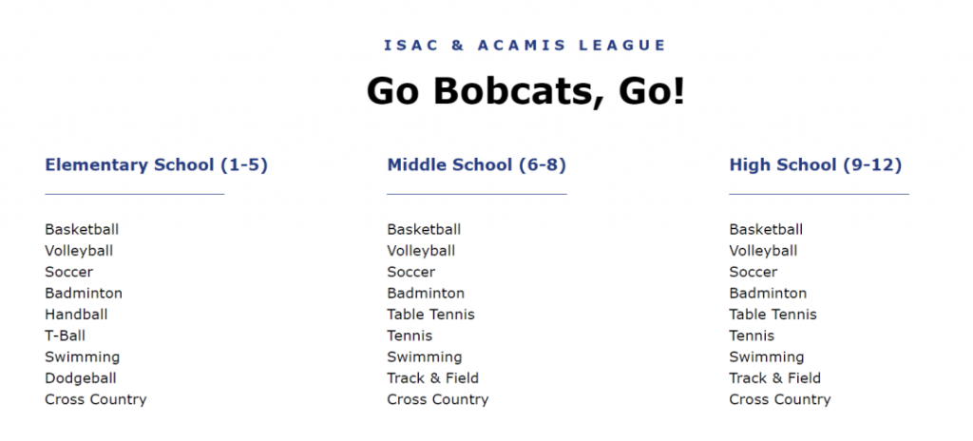Image resolution: width=973 pixels, height=441 pixels.
Task: Click the Middle School (6-8) heading
Action: tap(477, 165)
